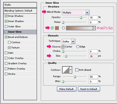Click the Choke value field
Image resolution: width=117 pixels, height=104 pixels.
coord(93,51)
